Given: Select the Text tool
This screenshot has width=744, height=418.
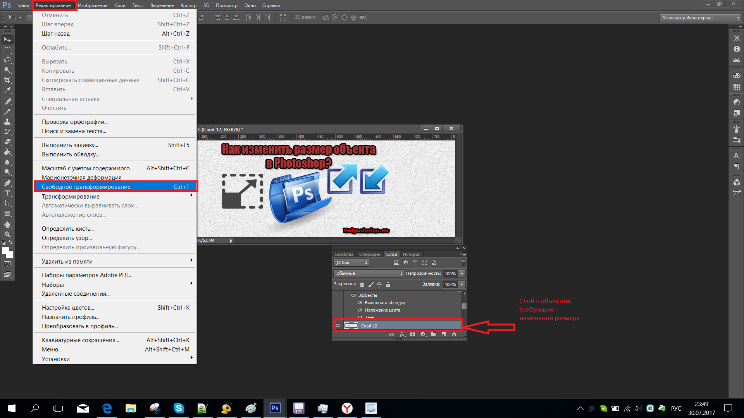Looking at the screenshot, I should click(x=7, y=194).
